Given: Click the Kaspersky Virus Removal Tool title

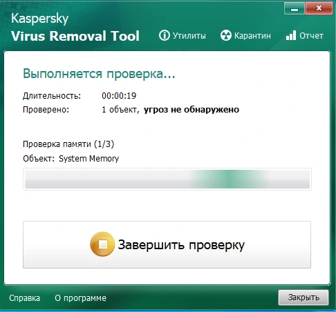Looking at the screenshot, I should (x=75, y=27).
